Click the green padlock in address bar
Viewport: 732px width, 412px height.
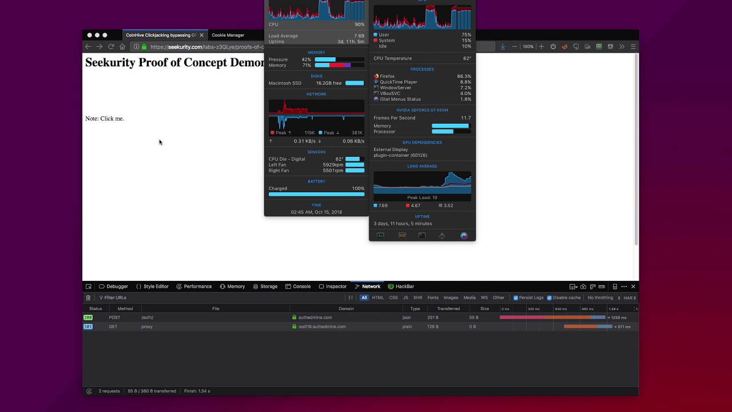click(x=144, y=47)
